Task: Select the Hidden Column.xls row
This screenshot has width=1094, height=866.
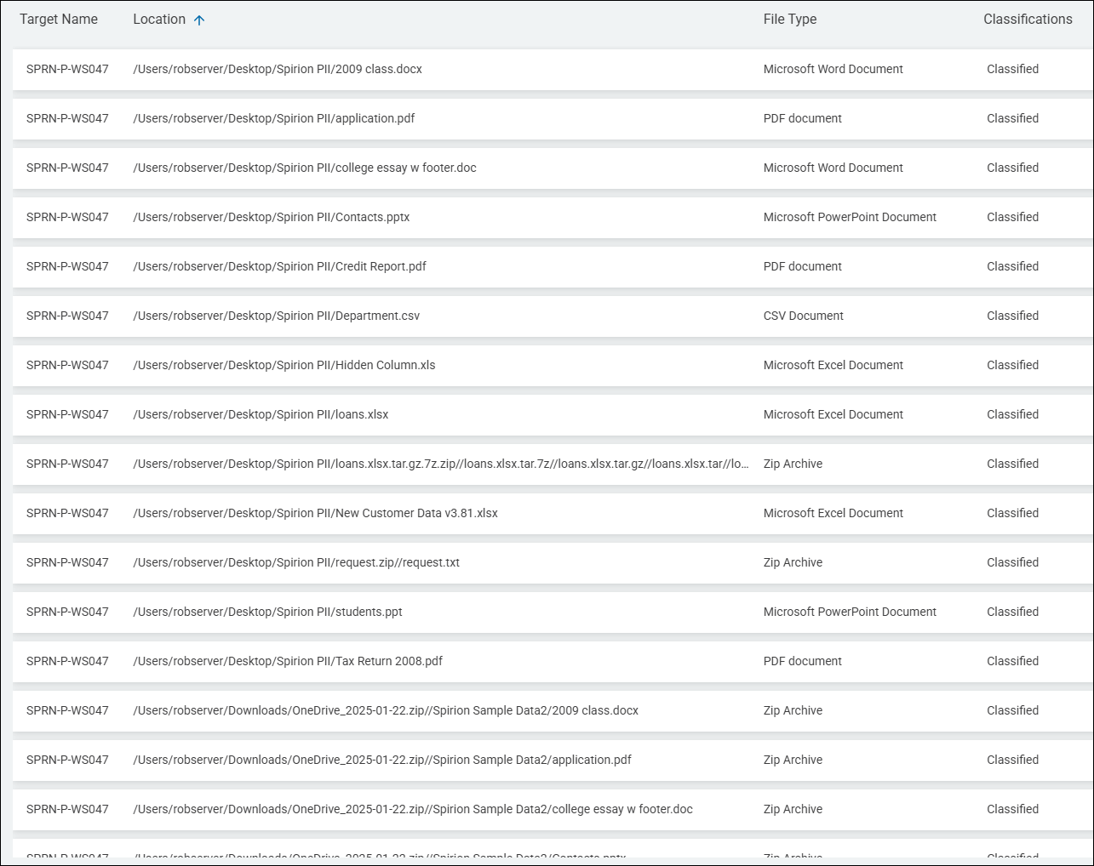Action: click(x=284, y=366)
